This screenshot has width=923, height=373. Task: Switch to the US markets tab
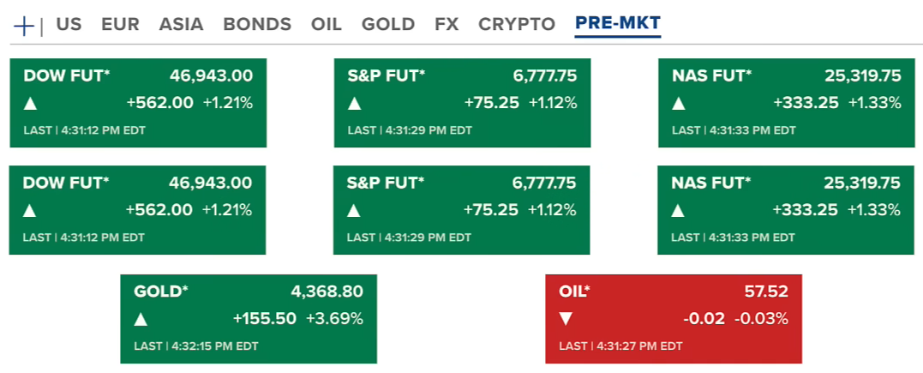pyautogui.click(x=69, y=25)
